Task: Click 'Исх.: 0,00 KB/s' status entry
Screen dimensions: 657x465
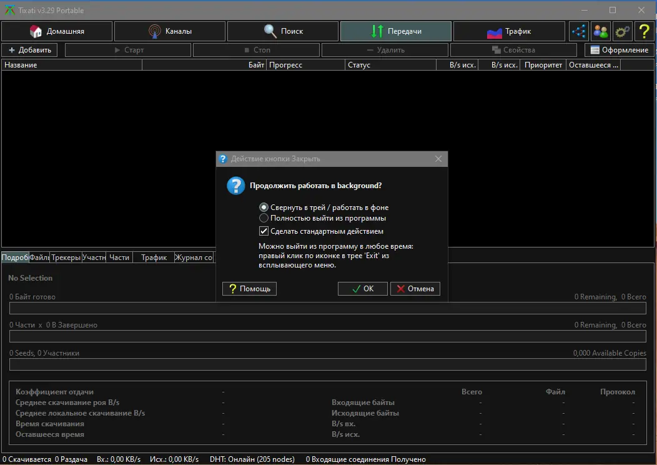Action: (x=174, y=459)
